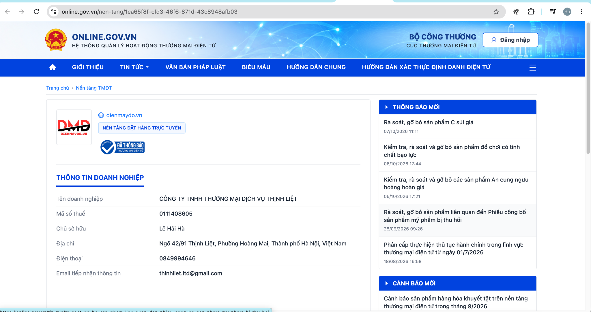Click NỀN TẢNG ĐẶT HÀNG TRỰC TUYẾN tag
The height and width of the screenshot is (312, 591).
142,128
